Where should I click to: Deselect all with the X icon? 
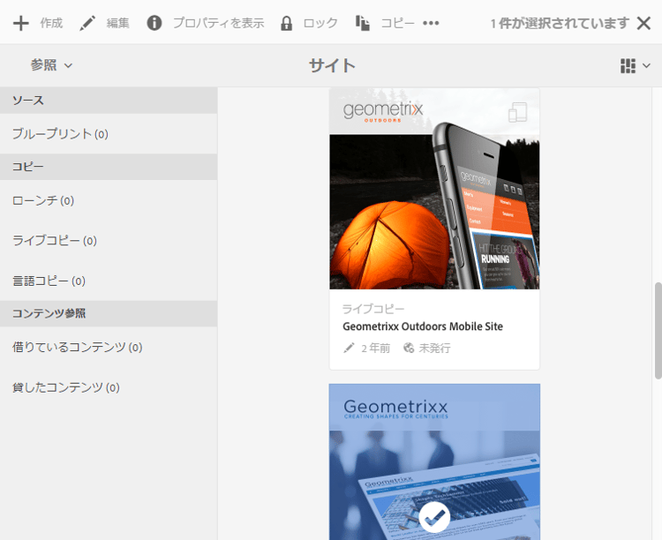click(x=643, y=23)
